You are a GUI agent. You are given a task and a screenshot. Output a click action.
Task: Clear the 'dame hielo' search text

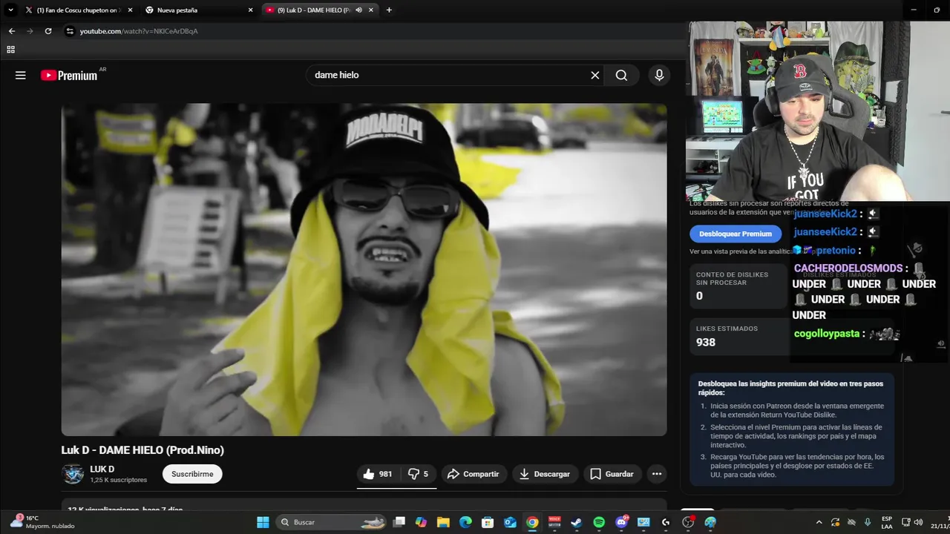(594, 75)
